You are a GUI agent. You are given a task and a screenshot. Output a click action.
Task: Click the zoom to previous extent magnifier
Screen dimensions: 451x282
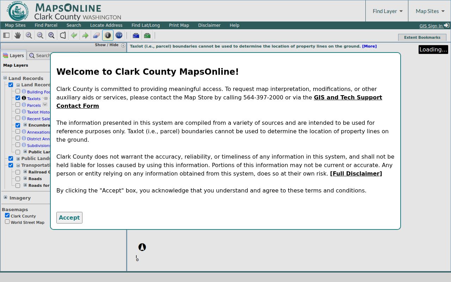[51, 35]
